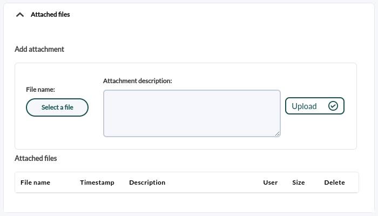Focus the Attachment description text area
The image size is (378, 216).
pos(192,113)
